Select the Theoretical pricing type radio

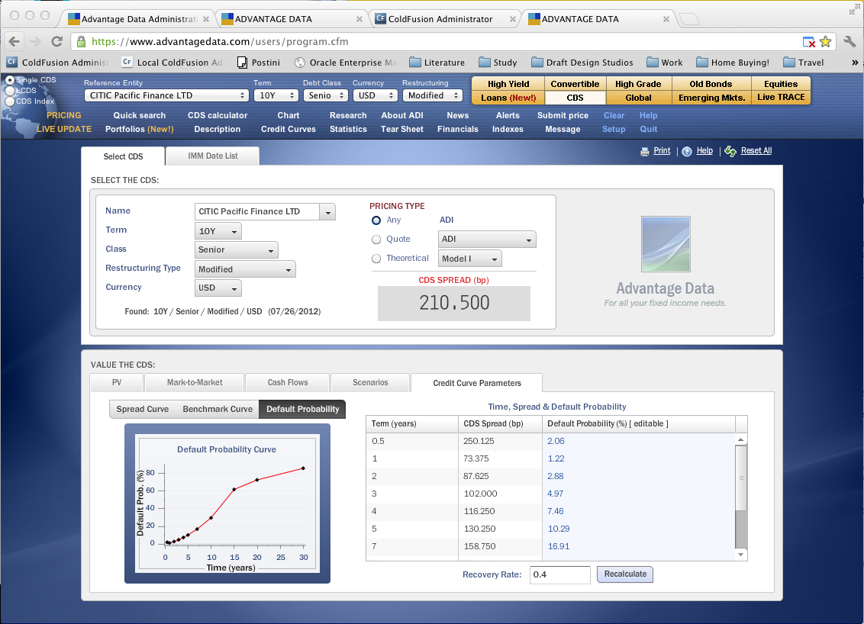click(376, 259)
